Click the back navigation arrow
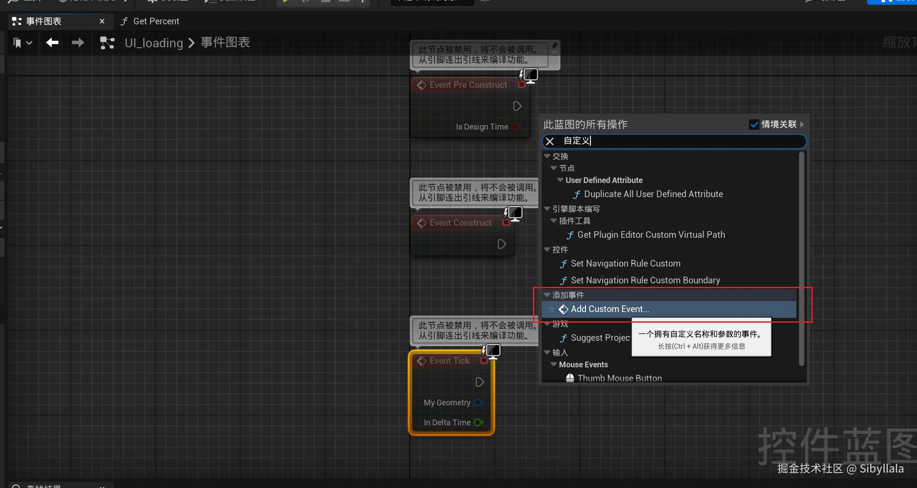The width and height of the screenshot is (917, 488). point(52,42)
